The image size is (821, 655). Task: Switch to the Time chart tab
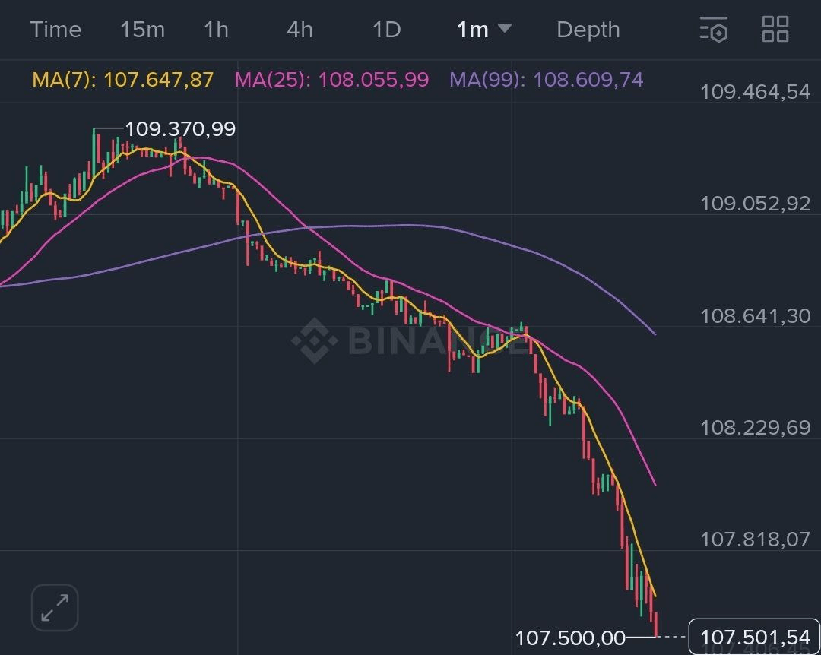click(x=55, y=30)
